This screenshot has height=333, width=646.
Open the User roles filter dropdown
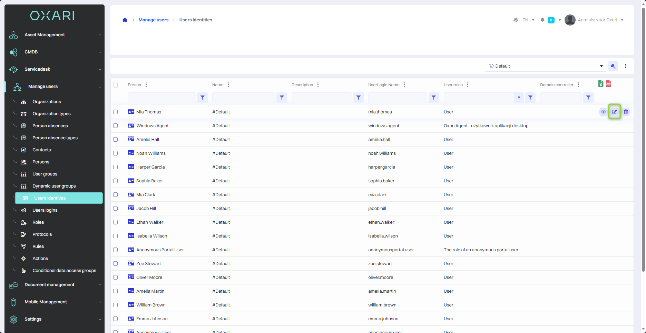coord(519,98)
